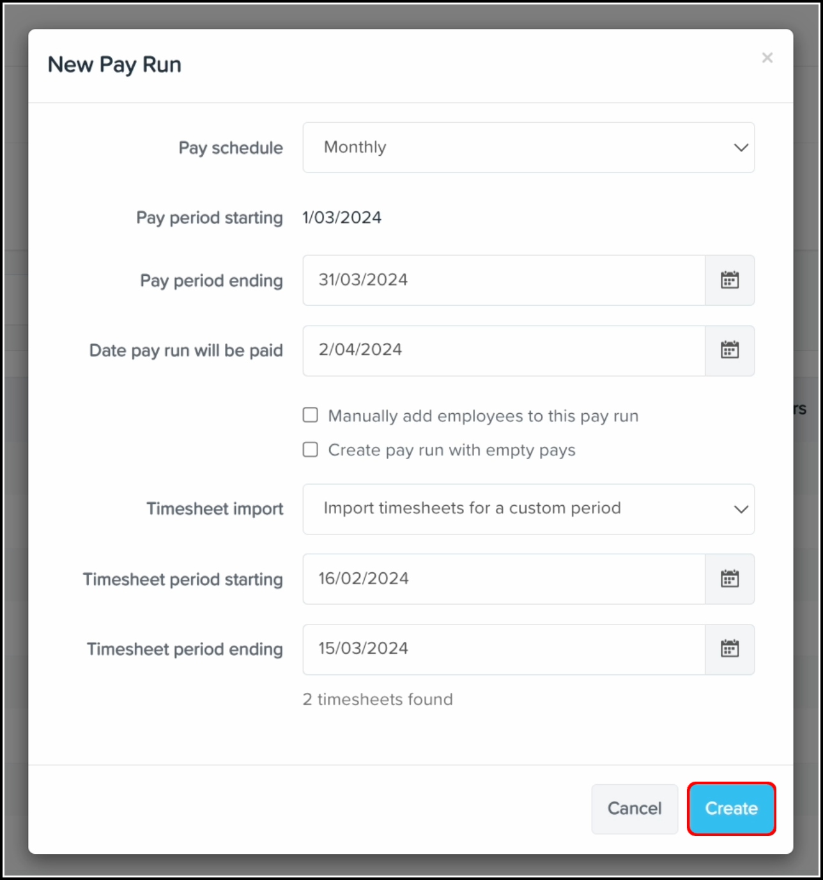Open calendar for Date pay run will be paid
This screenshot has width=823, height=880.
pyautogui.click(x=730, y=351)
